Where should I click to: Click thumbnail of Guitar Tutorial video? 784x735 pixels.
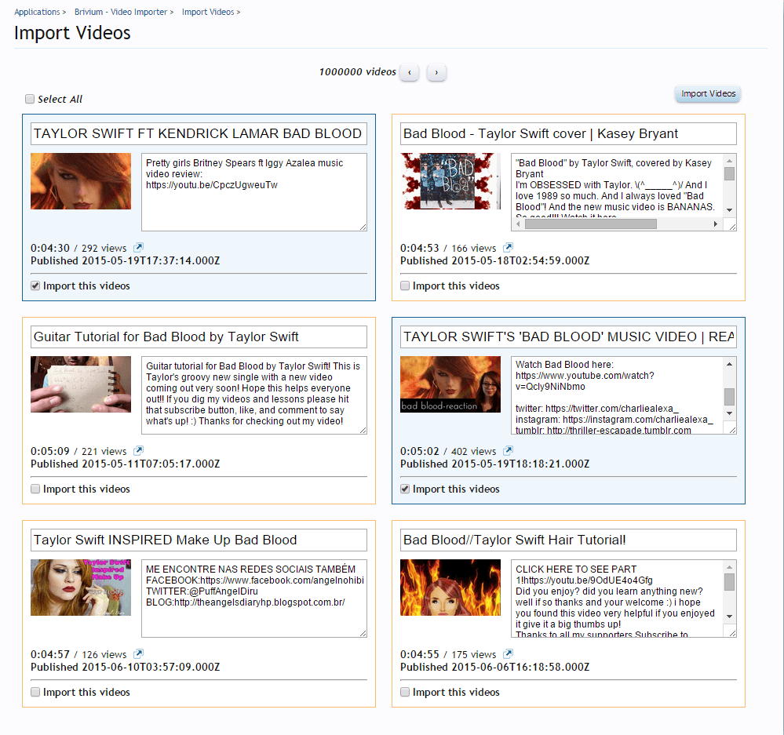click(x=81, y=384)
